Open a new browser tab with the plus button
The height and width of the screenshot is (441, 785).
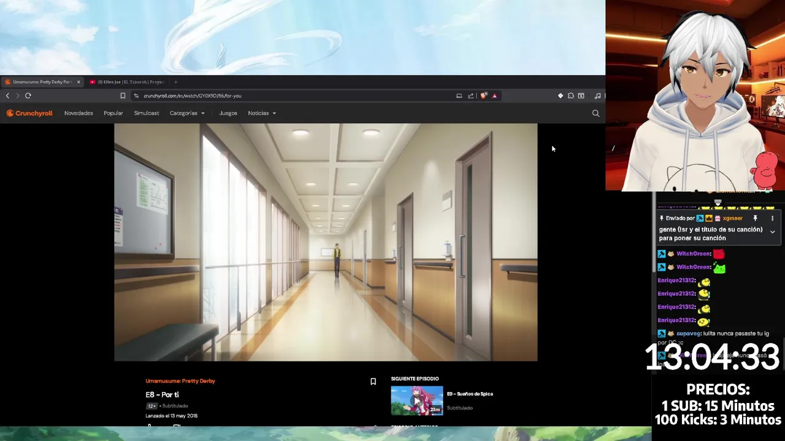tap(176, 82)
